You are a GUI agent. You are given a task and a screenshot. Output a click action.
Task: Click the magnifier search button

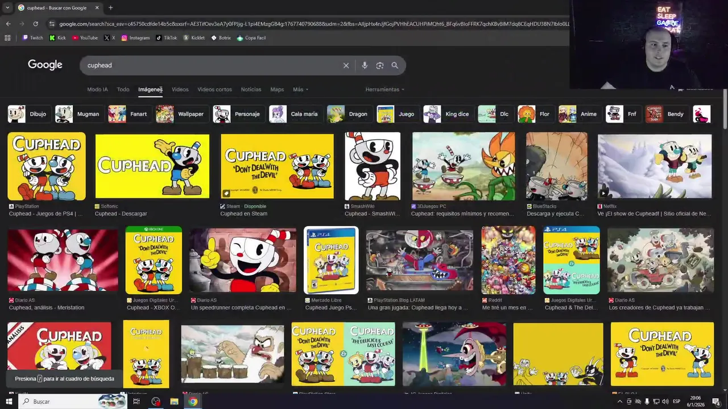(395, 65)
